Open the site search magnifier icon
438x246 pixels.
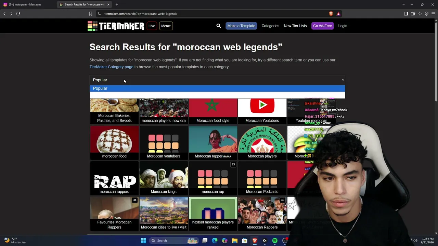(219, 26)
